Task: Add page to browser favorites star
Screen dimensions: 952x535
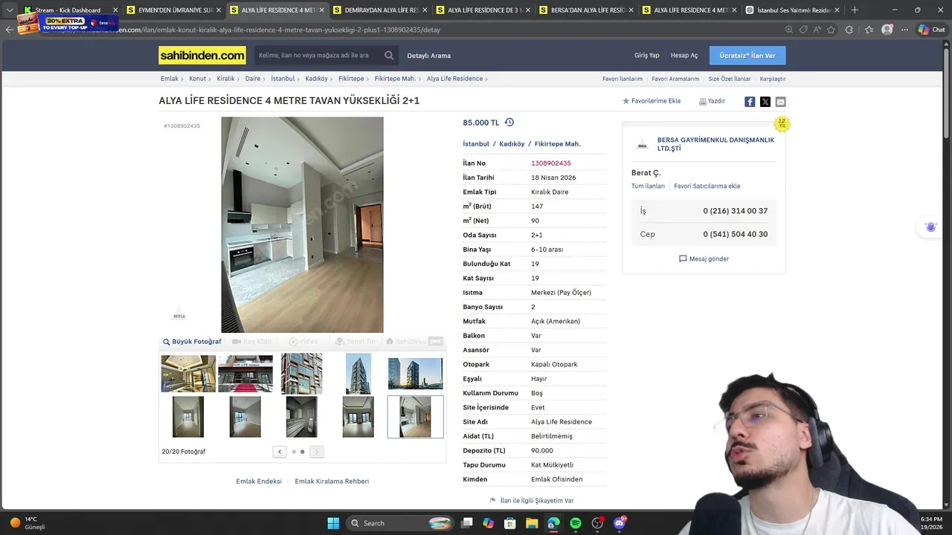Action: point(831,30)
